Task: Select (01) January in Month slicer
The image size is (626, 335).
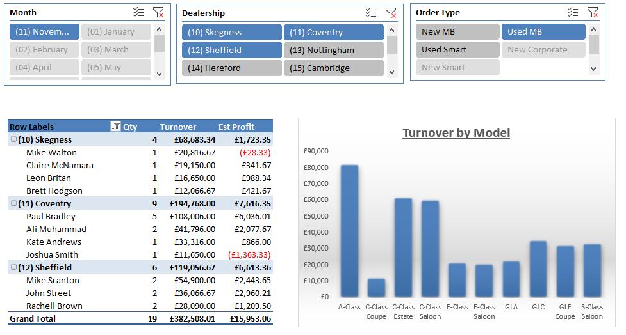Action: pyautogui.click(x=116, y=31)
